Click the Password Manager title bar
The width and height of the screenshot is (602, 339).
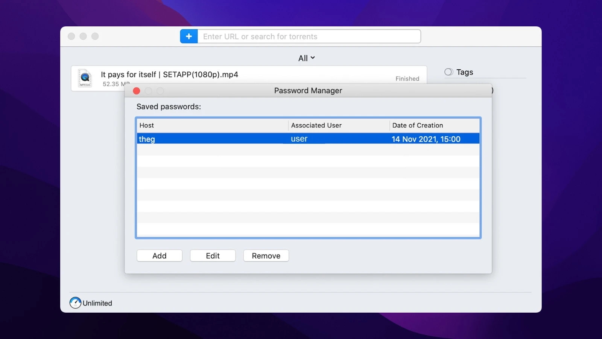[x=308, y=90]
